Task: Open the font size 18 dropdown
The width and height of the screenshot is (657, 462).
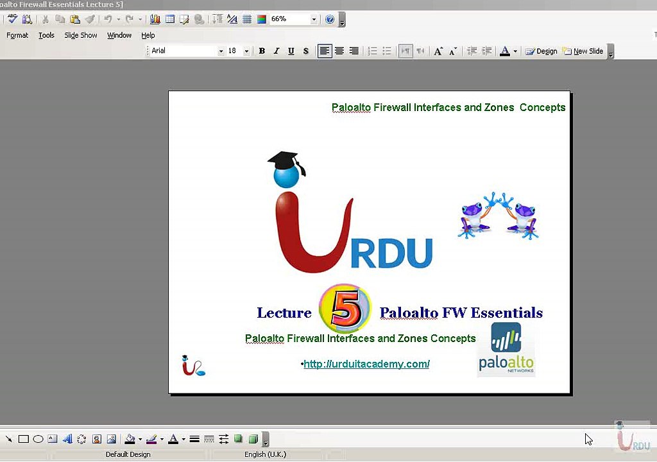Action: pyautogui.click(x=246, y=51)
